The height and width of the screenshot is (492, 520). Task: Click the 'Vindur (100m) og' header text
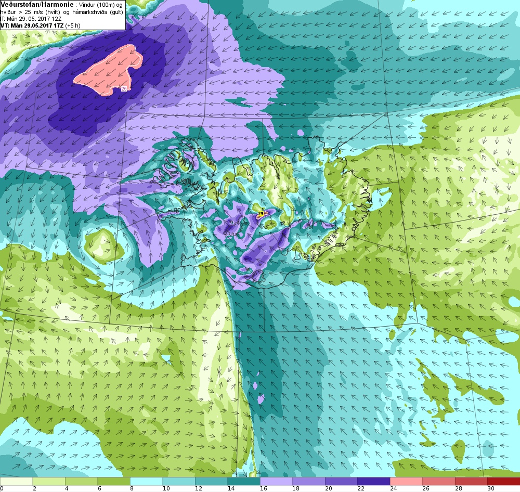(x=101, y=5)
